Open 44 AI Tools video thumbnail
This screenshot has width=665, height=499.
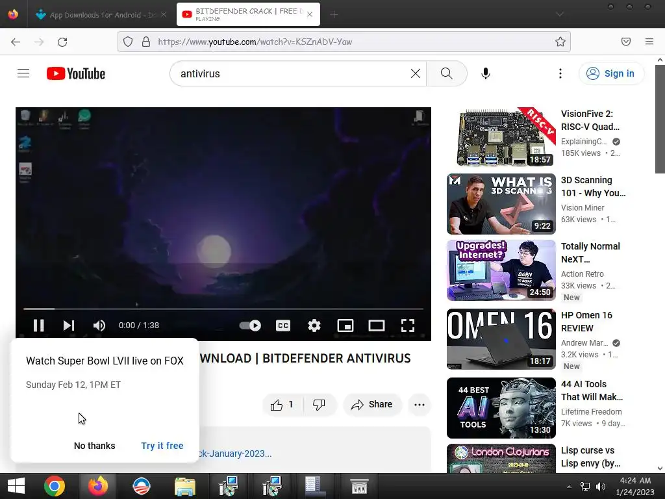click(x=501, y=408)
